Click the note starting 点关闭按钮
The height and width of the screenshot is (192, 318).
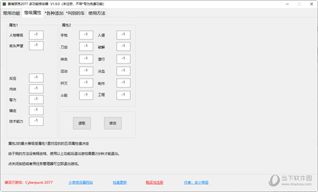[x=43, y=164]
